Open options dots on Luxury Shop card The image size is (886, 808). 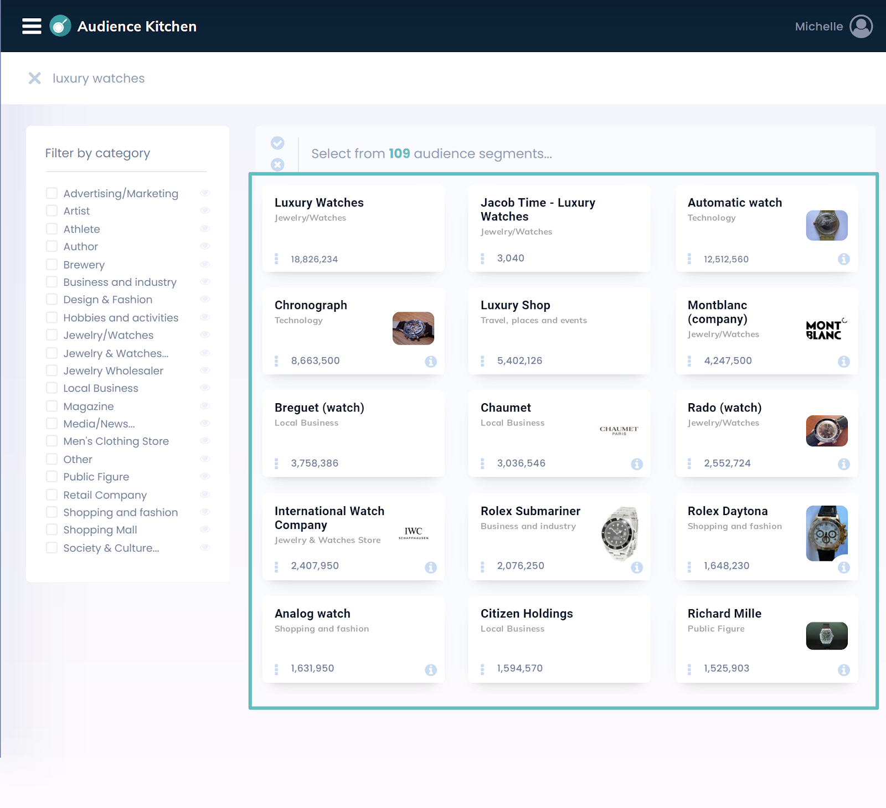tap(482, 361)
